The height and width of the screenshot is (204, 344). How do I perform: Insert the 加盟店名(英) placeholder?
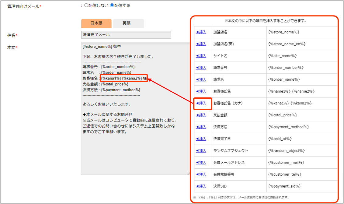click(201, 44)
